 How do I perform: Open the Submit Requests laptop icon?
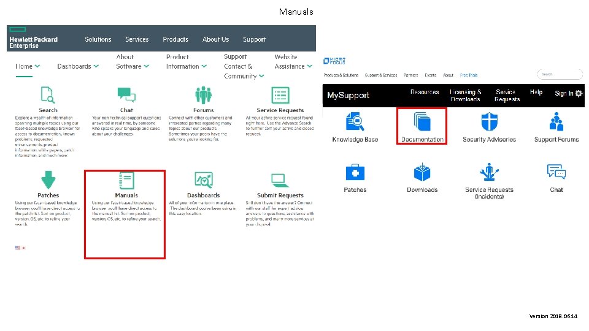click(x=280, y=180)
